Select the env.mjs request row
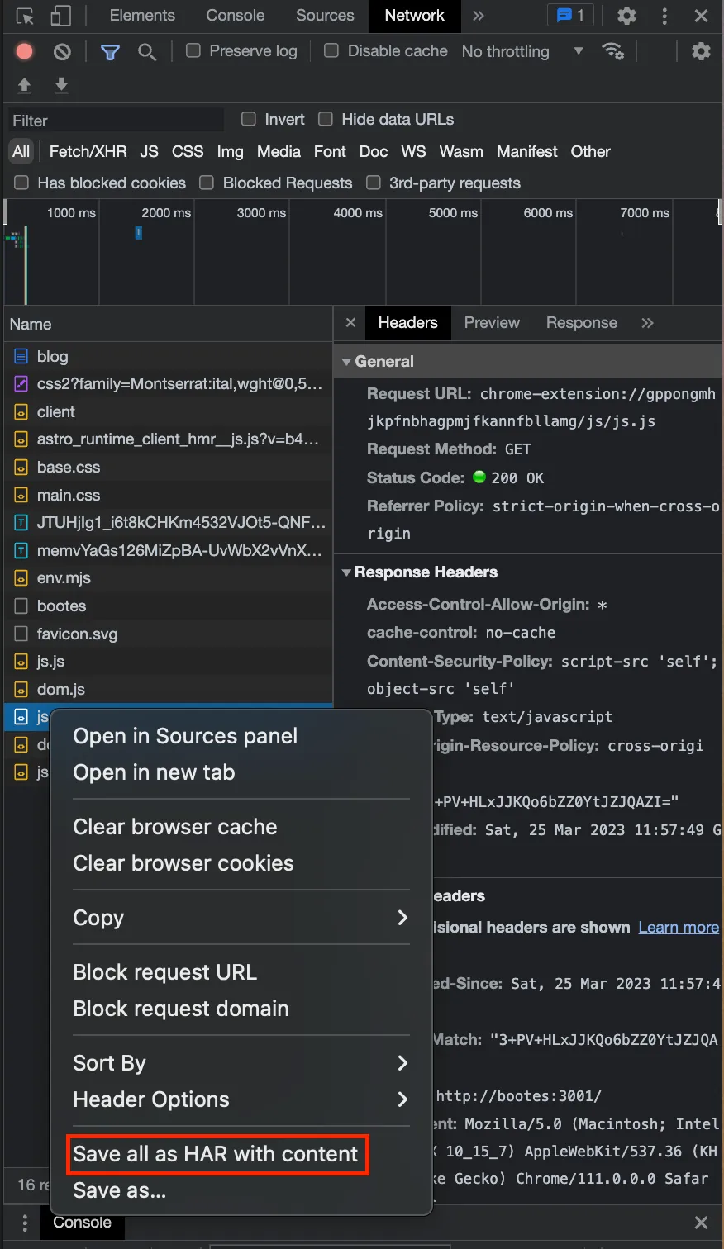724x1249 pixels. [x=167, y=577]
